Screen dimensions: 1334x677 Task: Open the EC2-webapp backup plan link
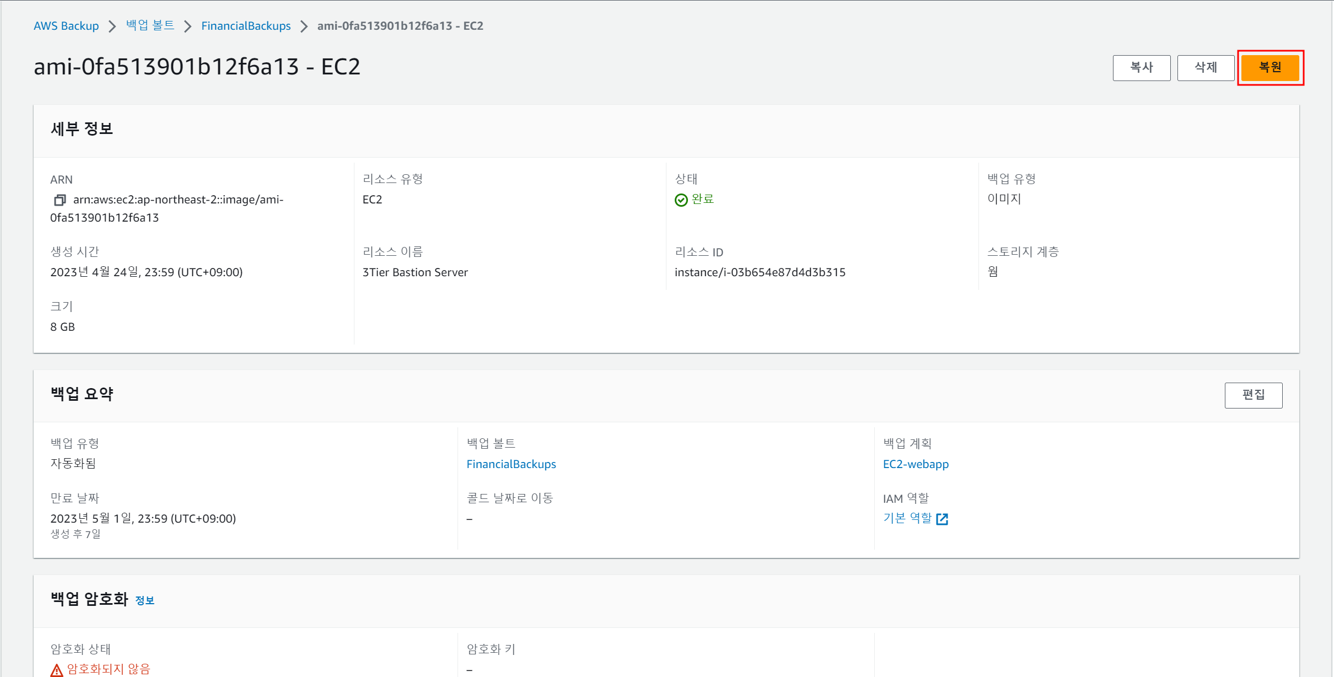pyautogui.click(x=916, y=464)
